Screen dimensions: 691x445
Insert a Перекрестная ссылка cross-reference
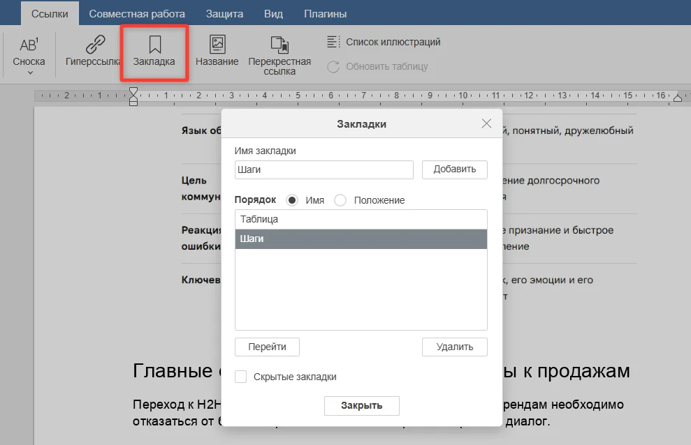279,55
